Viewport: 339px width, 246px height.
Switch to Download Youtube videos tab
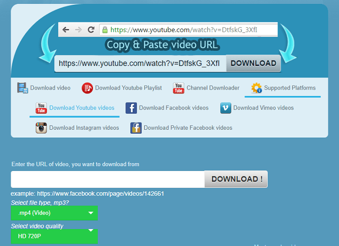tap(82, 108)
